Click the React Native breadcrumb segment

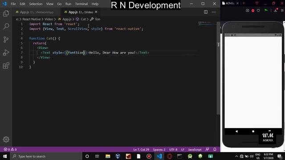click(x=32, y=19)
